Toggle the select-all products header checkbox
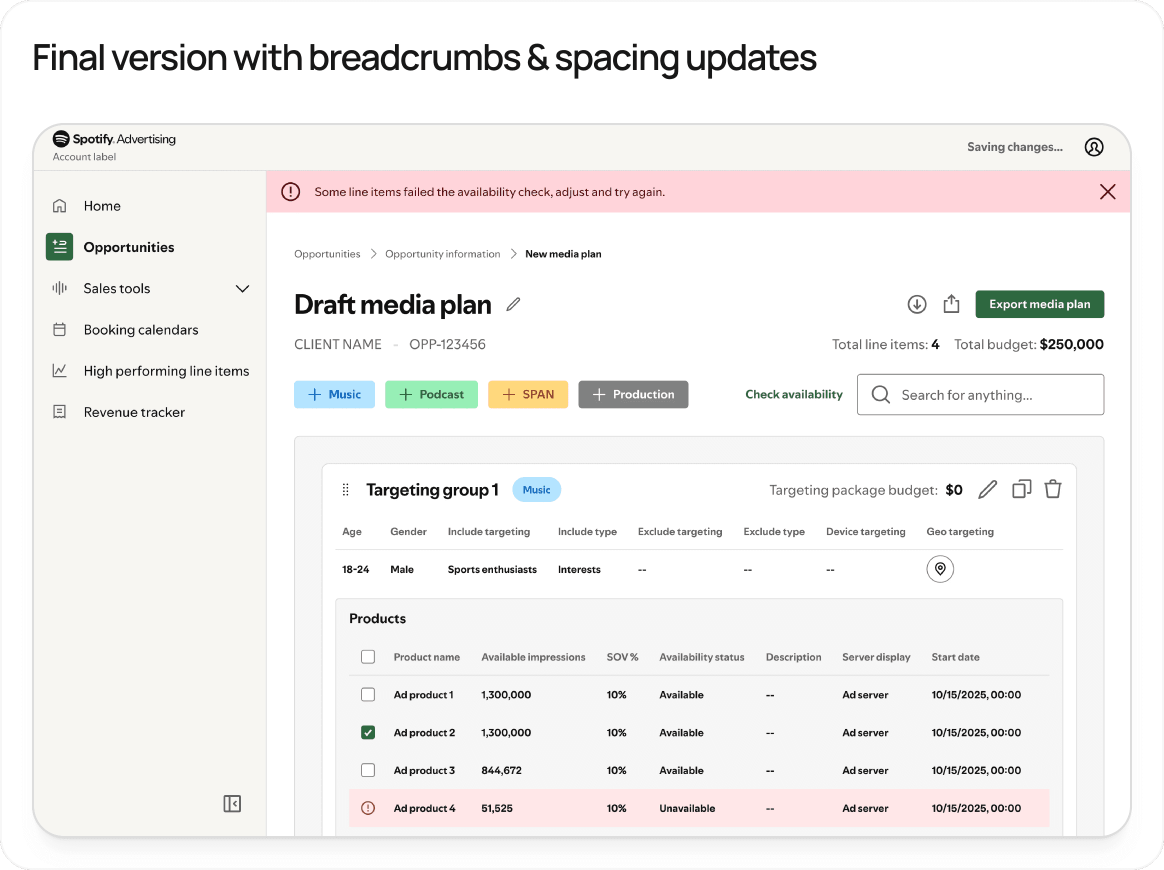Viewport: 1164px width, 870px height. point(368,656)
